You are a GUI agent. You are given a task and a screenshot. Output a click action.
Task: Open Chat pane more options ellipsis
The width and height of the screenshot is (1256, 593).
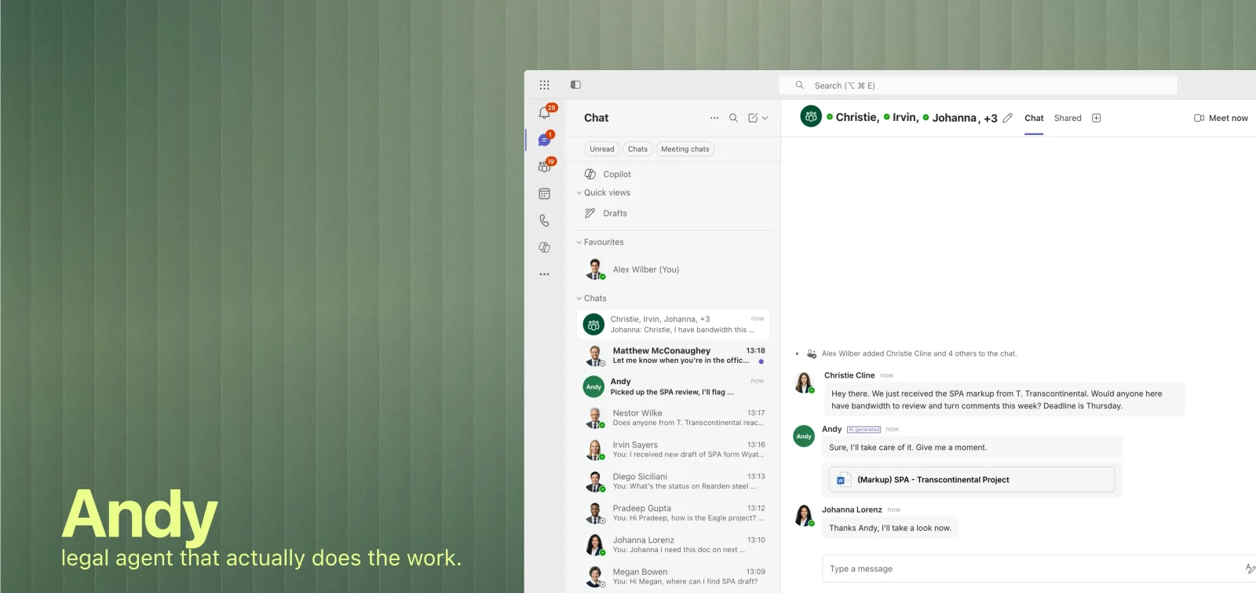(x=714, y=118)
